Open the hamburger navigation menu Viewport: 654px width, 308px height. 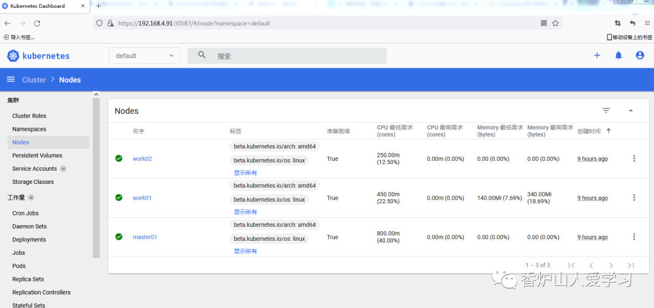tap(11, 80)
